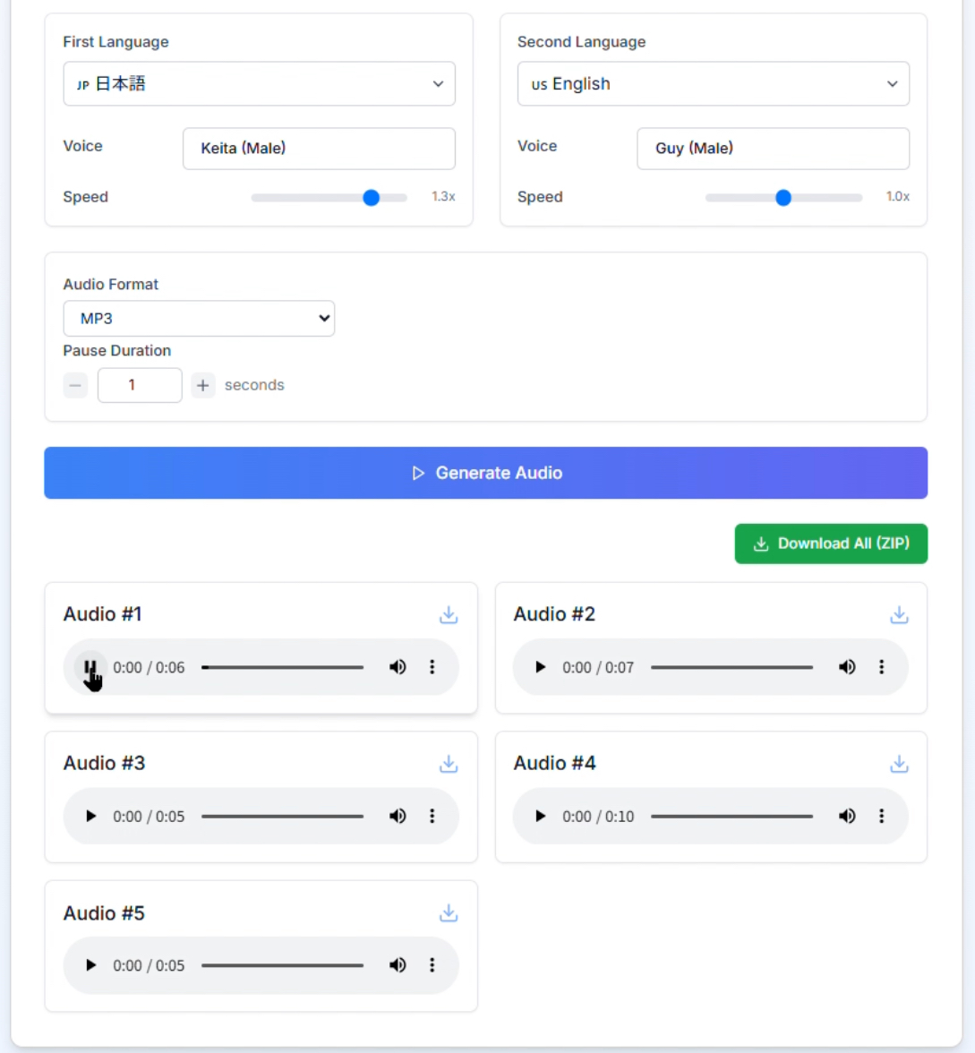The width and height of the screenshot is (975, 1053).
Task: Open more options for Audio #2
Action: pos(881,667)
